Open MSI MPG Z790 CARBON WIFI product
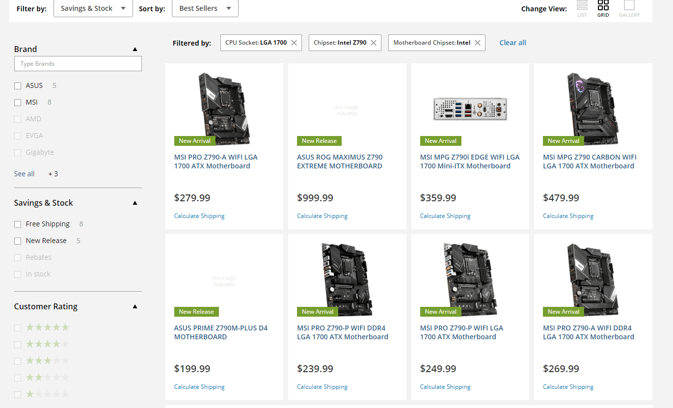 pos(590,162)
